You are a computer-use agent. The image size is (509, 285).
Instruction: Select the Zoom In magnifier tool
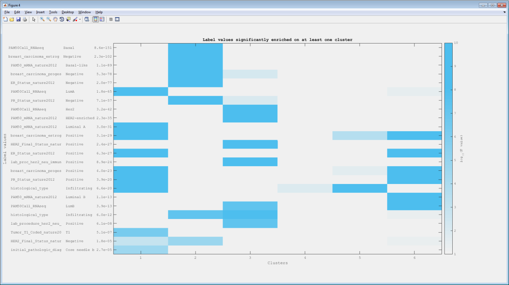pos(42,19)
